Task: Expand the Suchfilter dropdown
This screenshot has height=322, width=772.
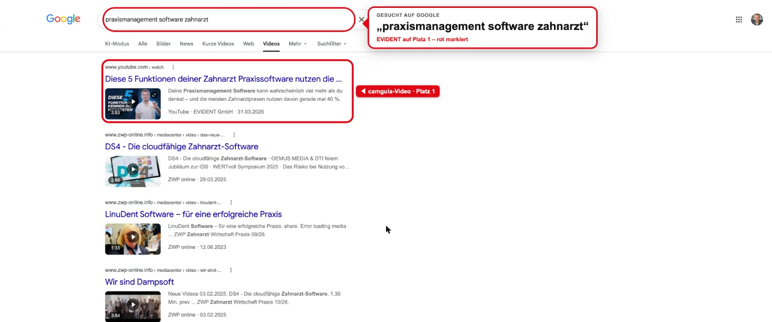Action: [332, 44]
